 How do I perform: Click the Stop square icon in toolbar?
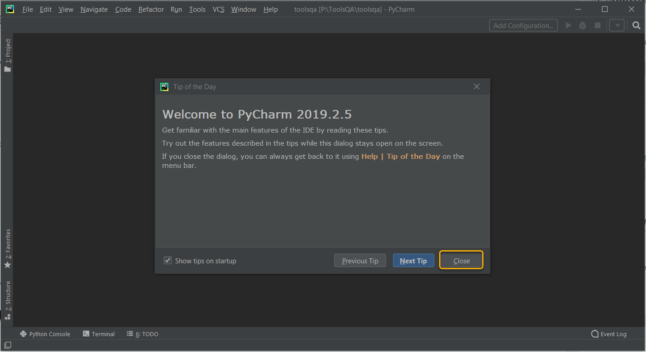[597, 25]
